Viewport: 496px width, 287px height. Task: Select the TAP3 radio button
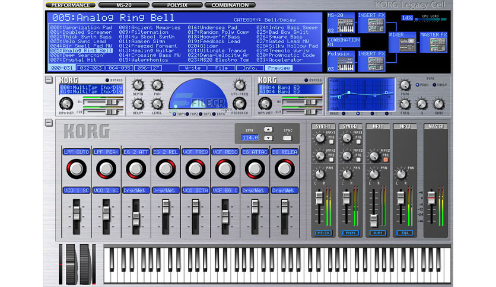click(201, 114)
